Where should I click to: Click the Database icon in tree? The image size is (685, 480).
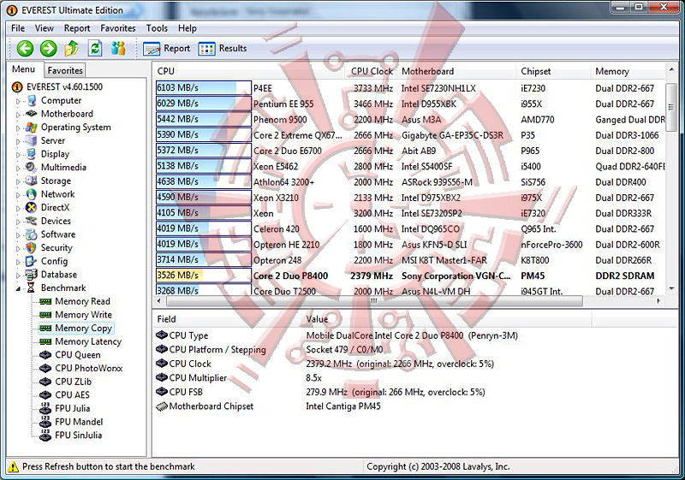click(x=31, y=275)
